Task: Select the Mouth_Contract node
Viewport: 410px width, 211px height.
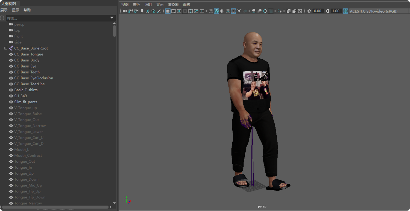Action: (28, 156)
